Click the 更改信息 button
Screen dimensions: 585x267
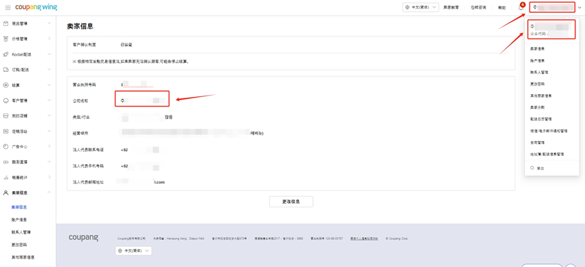291,201
